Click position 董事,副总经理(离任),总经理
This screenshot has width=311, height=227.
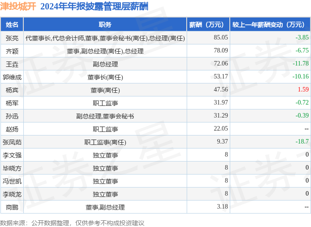pos(105,51)
